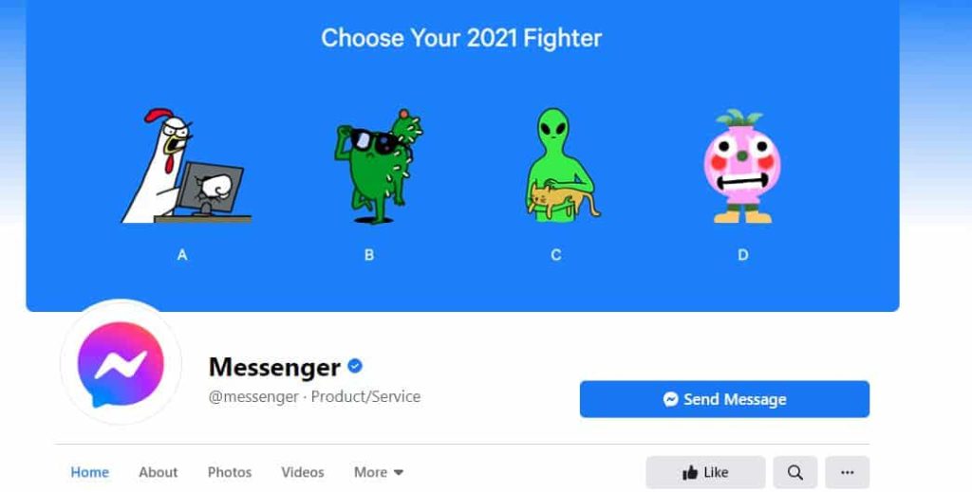Open the About tab
Screen dimensions: 972x492
[x=159, y=472]
